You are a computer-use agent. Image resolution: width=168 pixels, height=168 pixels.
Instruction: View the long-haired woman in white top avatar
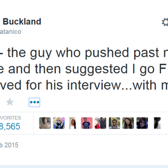click(73, 123)
